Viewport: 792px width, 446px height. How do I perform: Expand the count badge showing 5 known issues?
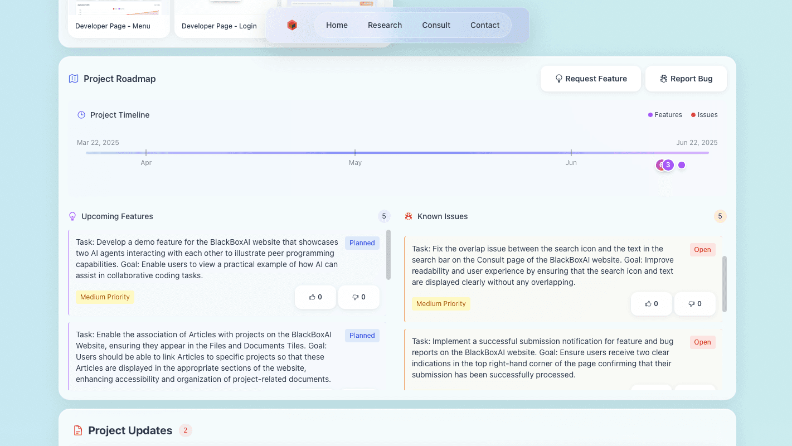[720, 216]
